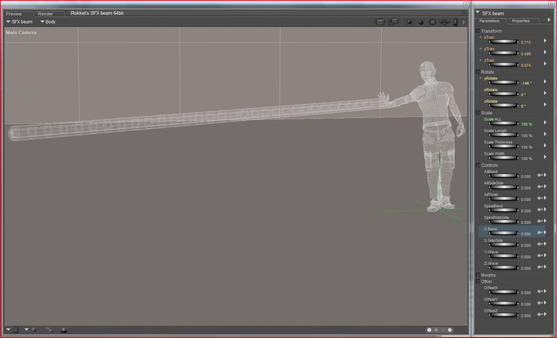
Task: Toggle the animation dot beside xTran
Action: coord(481,37)
